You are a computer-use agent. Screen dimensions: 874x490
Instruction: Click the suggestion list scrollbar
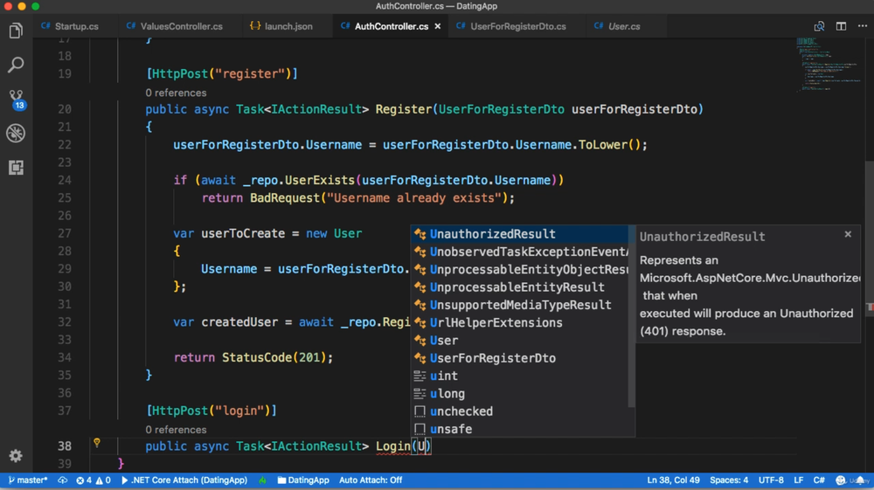(x=632, y=316)
